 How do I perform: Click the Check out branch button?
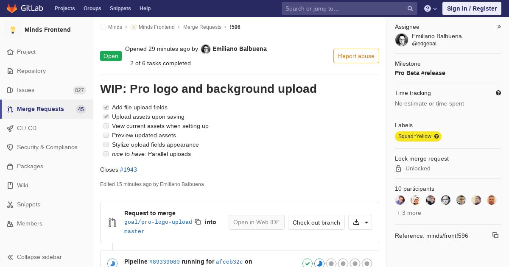[x=316, y=222]
